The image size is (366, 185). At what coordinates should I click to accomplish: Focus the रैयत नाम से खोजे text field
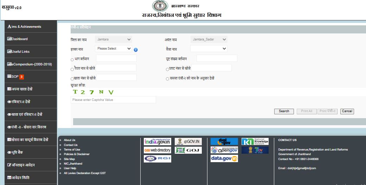(x=116, y=68)
